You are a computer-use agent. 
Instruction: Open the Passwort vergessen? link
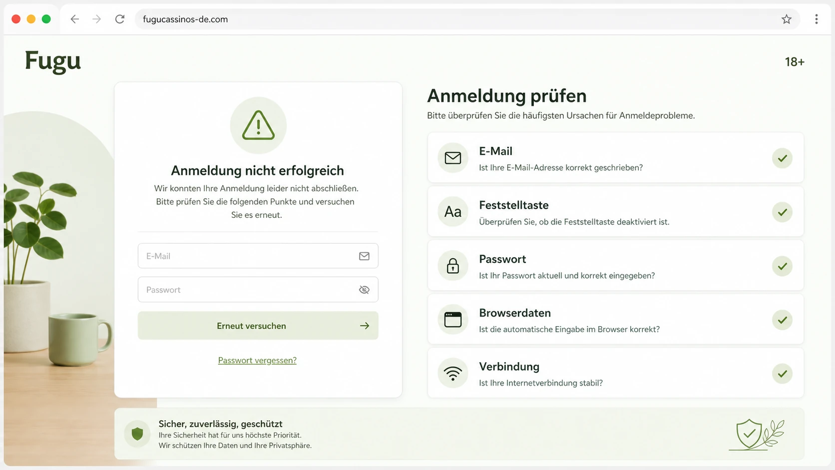pos(257,360)
